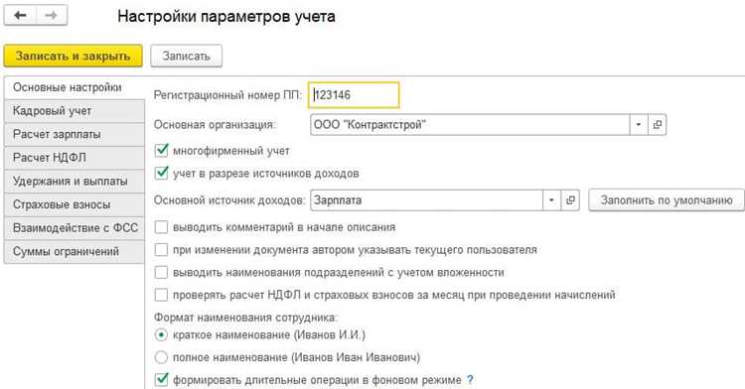Enable выводить комментарий в начале описания
The width and height of the screenshot is (745, 389).
[162, 227]
